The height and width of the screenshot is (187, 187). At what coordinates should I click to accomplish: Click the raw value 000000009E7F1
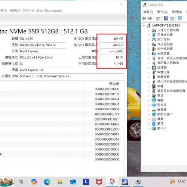click(107, 114)
